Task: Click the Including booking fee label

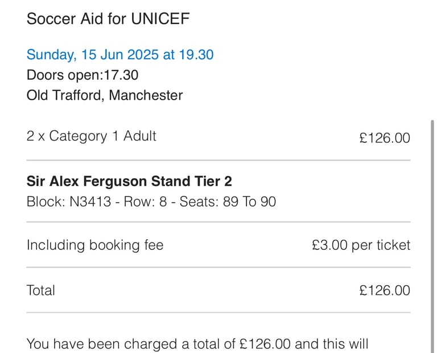Action: pyautogui.click(x=95, y=245)
